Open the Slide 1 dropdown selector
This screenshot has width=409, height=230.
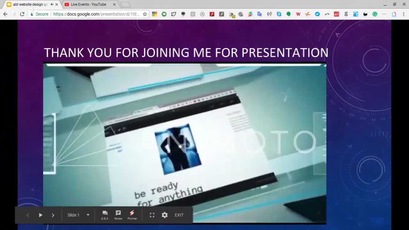pyautogui.click(x=79, y=215)
